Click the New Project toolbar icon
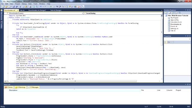The height and width of the screenshot is (108, 192). click(3, 7)
